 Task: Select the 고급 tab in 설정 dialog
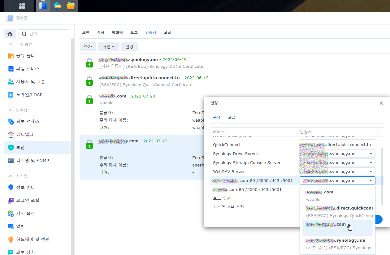pyautogui.click(x=232, y=117)
